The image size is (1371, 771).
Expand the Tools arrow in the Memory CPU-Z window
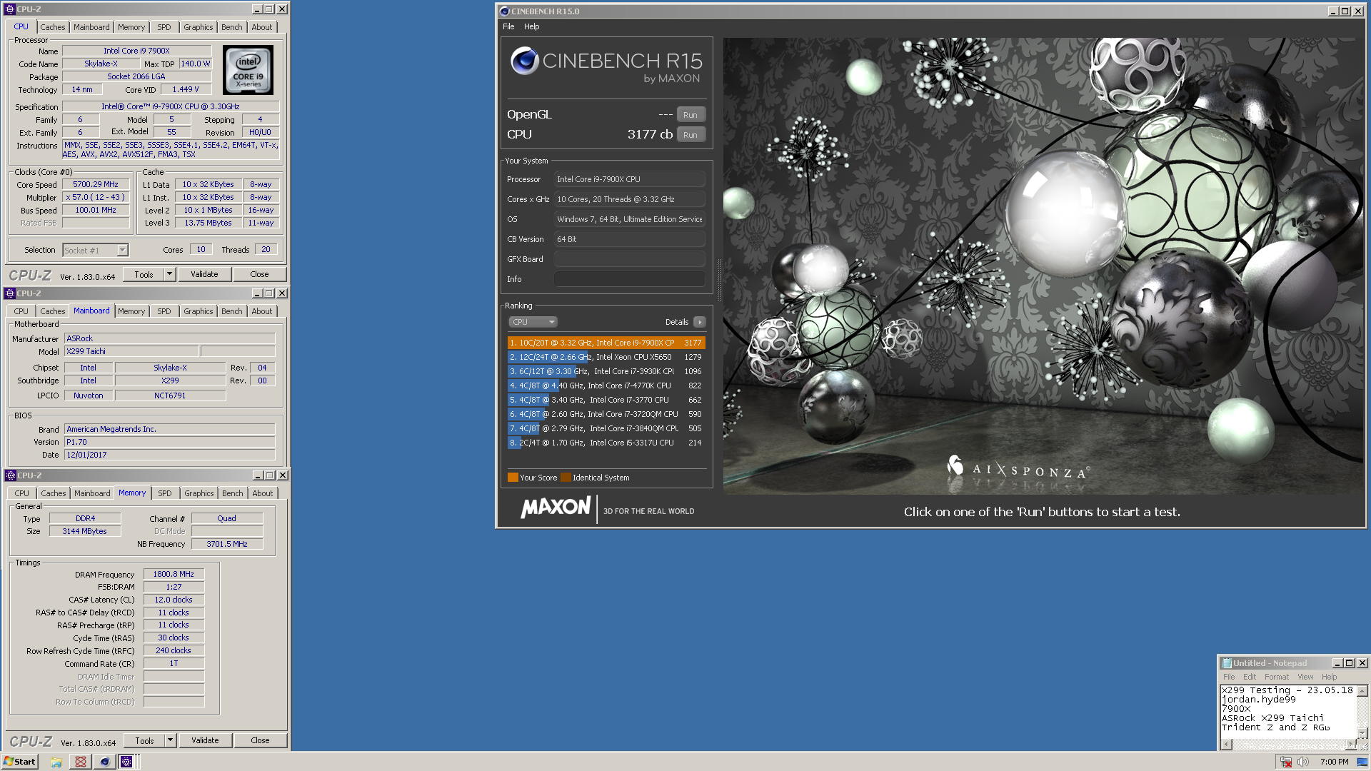(170, 740)
